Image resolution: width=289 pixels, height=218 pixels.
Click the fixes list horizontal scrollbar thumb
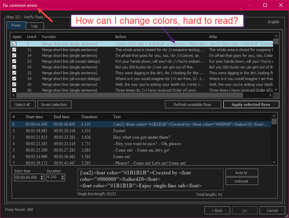click(x=130, y=95)
